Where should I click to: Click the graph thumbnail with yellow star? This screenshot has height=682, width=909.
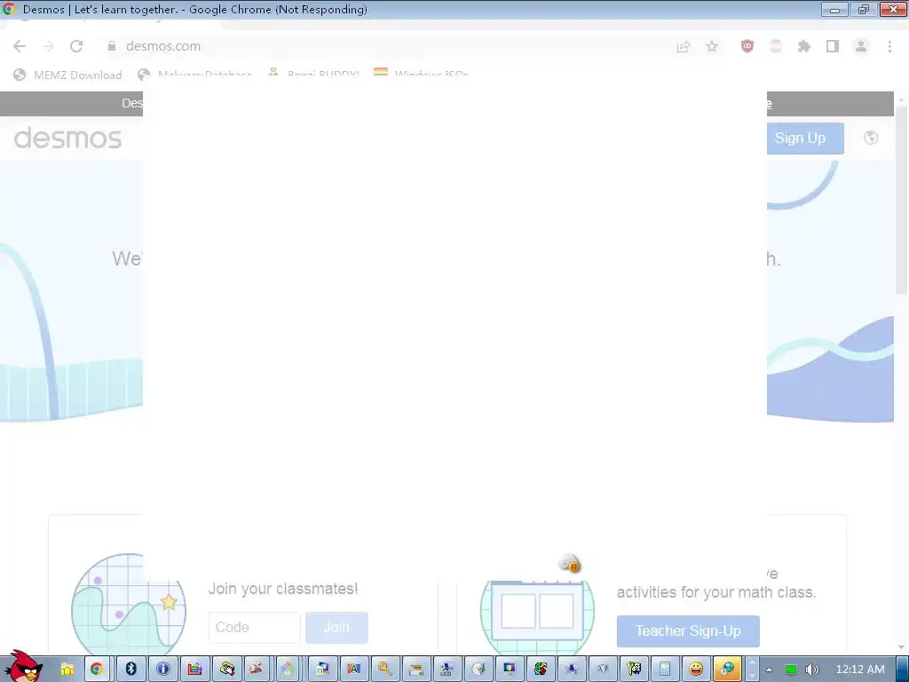pyautogui.click(x=129, y=604)
